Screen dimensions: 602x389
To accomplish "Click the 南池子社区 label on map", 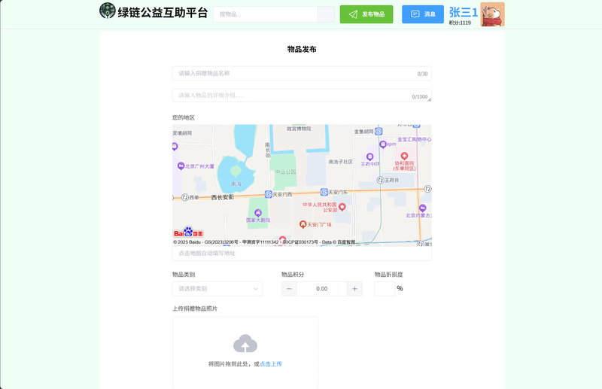I will (341, 162).
